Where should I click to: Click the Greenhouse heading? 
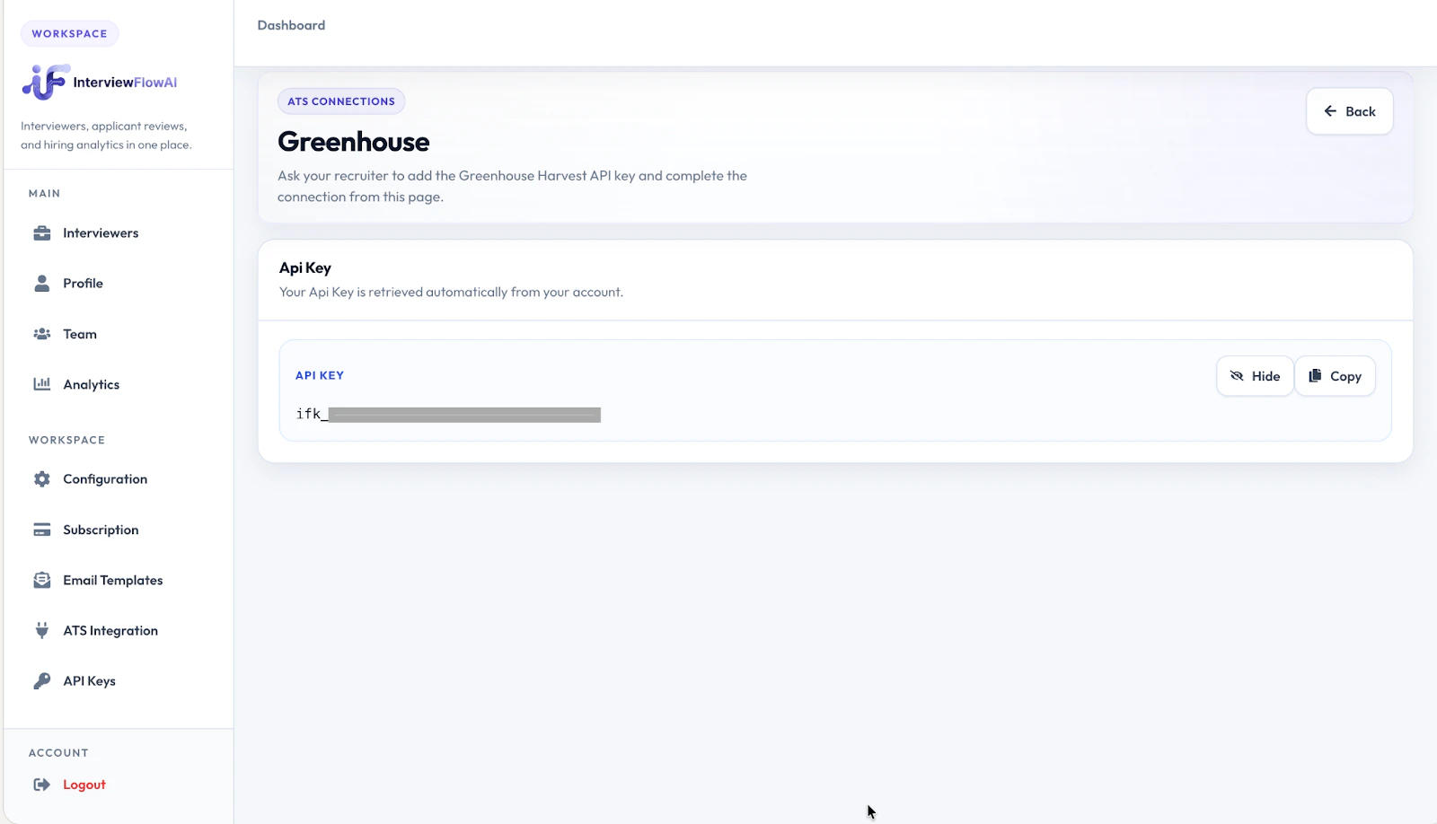tap(354, 142)
